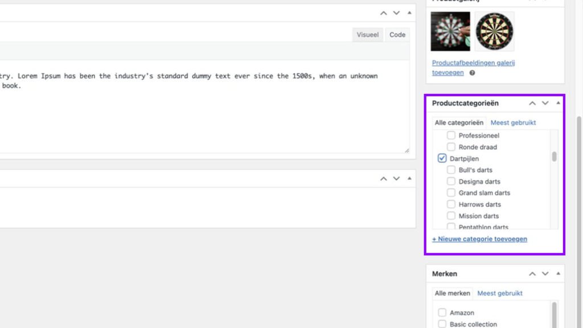Check the Mission darts category

tap(450, 215)
